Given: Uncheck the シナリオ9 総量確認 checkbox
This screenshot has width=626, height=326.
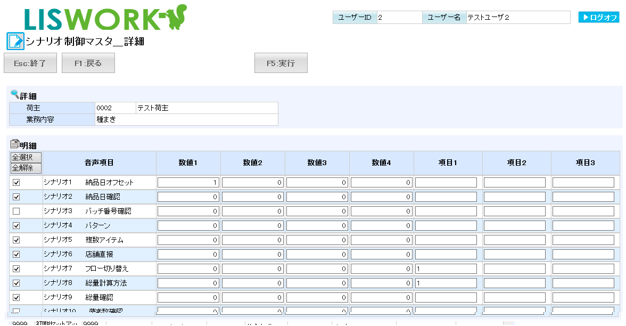Looking at the screenshot, I should pyautogui.click(x=16, y=297).
